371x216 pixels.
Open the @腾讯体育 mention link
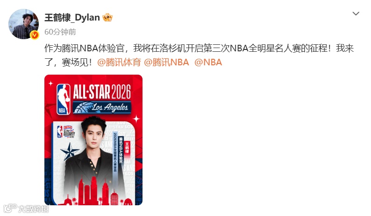point(119,63)
